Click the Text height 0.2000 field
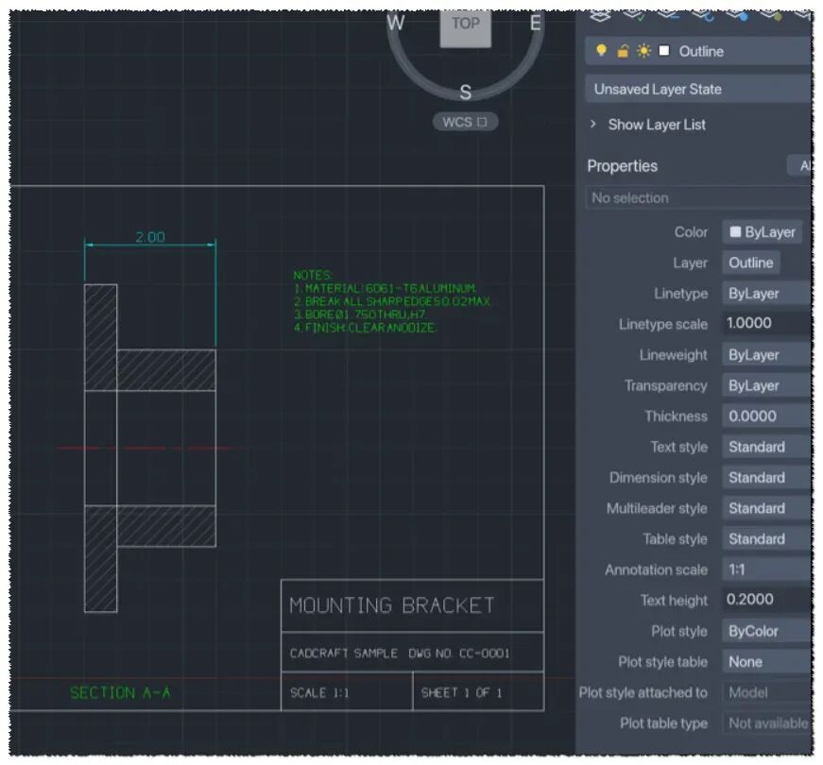823x765 pixels. click(x=766, y=599)
